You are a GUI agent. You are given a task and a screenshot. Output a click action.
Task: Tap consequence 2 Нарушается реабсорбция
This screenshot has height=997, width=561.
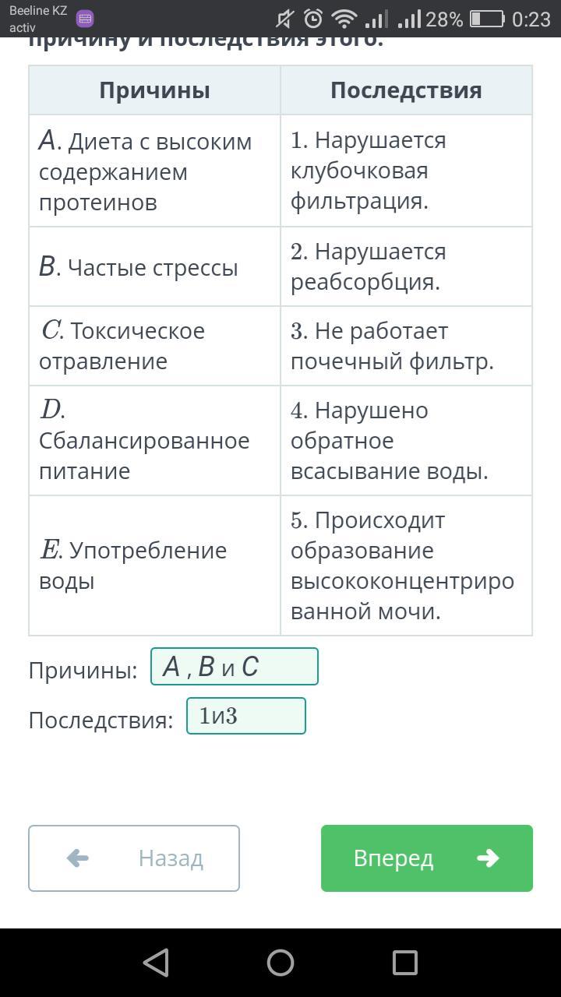[x=406, y=266]
